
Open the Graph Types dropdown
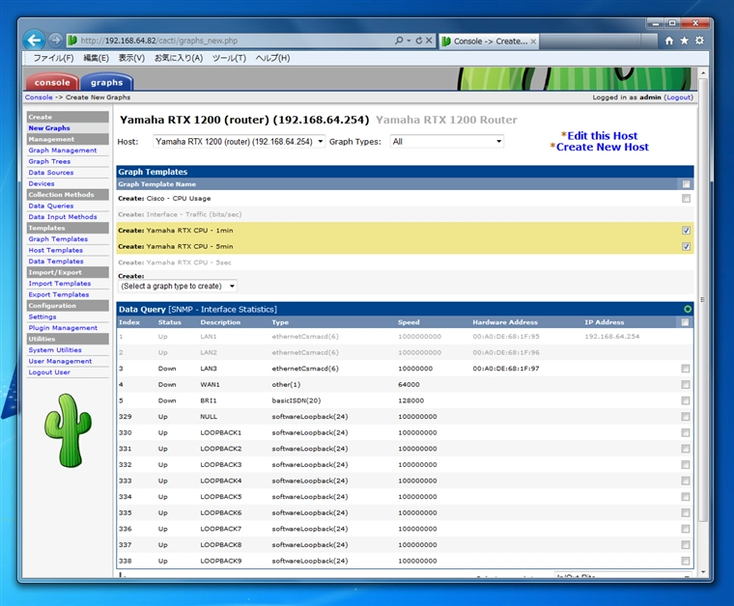click(447, 141)
